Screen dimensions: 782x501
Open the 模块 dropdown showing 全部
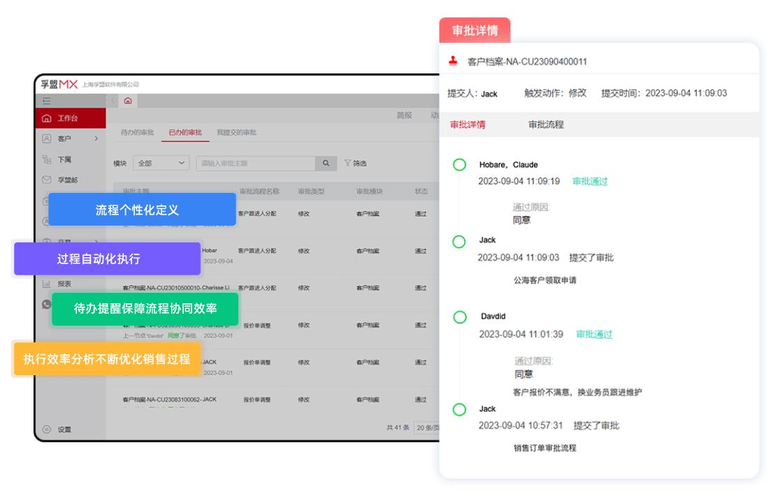tap(162, 163)
